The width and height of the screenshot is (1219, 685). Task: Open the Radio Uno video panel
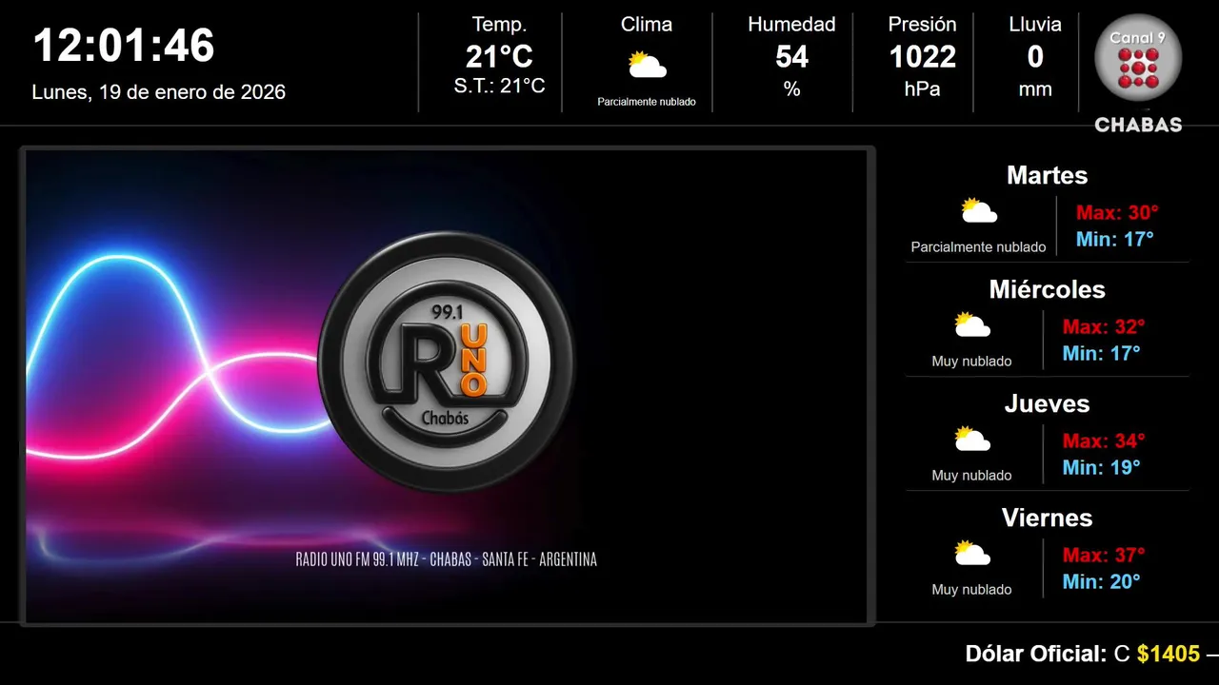point(447,386)
